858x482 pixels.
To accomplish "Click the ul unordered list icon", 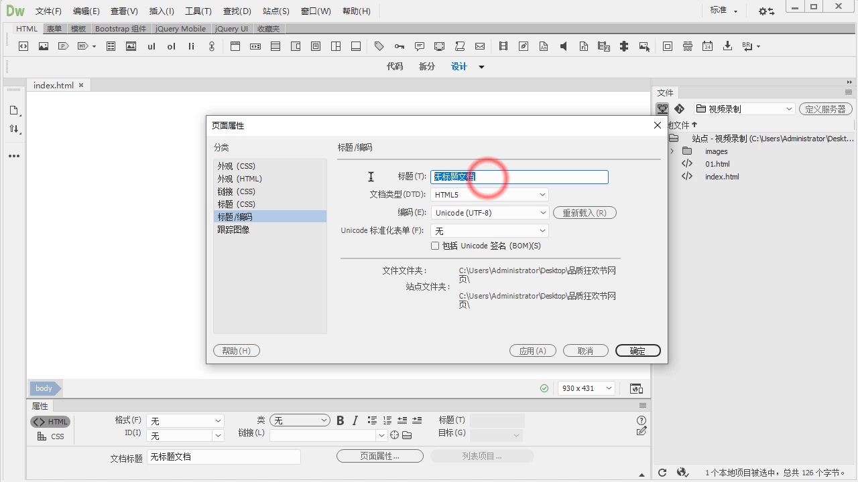I will (x=151, y=46).
